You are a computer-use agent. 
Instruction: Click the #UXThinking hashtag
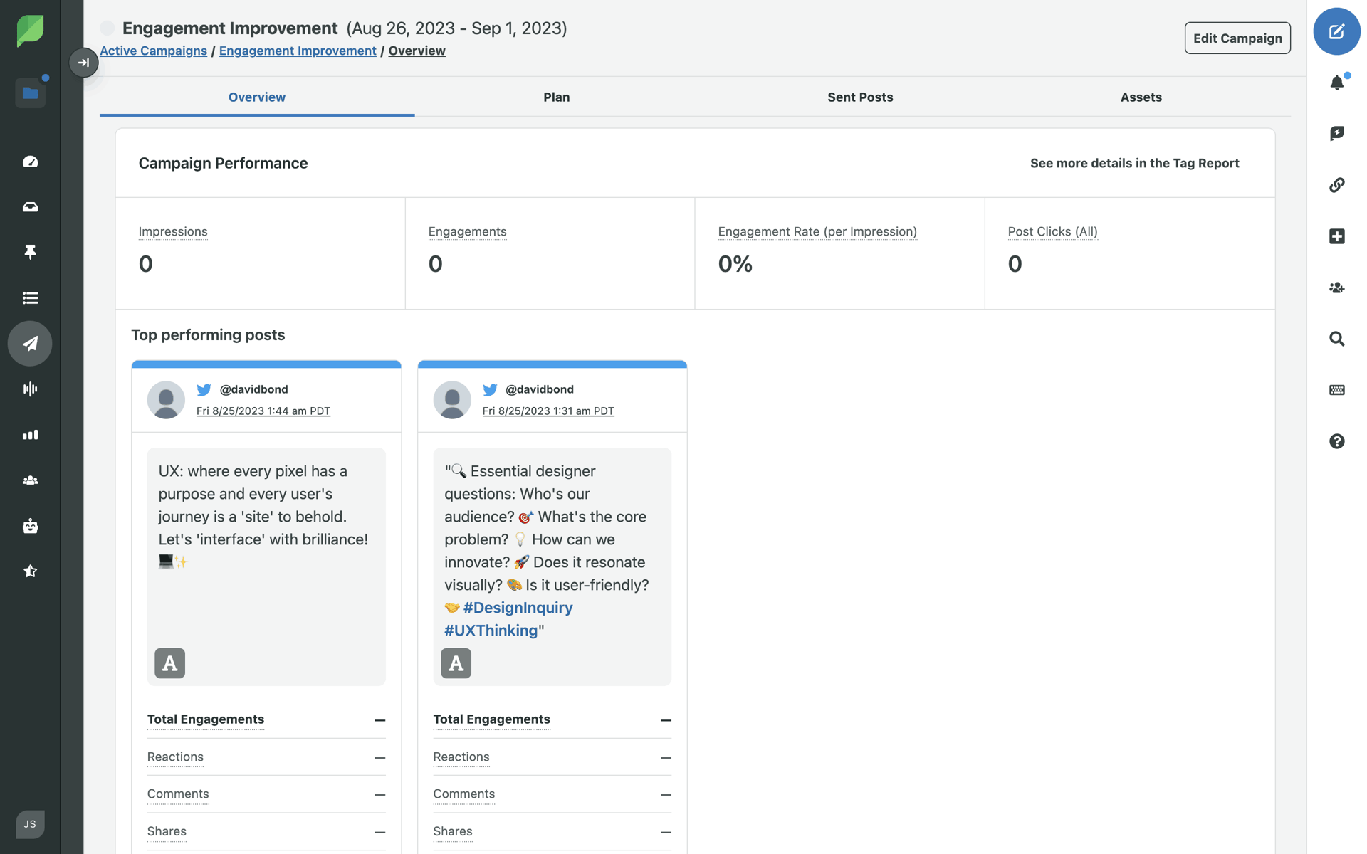[x=491, y=631]
